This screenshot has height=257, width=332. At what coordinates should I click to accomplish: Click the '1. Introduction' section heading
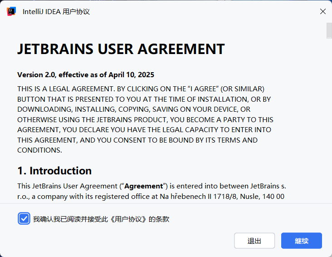coord(54,171)
